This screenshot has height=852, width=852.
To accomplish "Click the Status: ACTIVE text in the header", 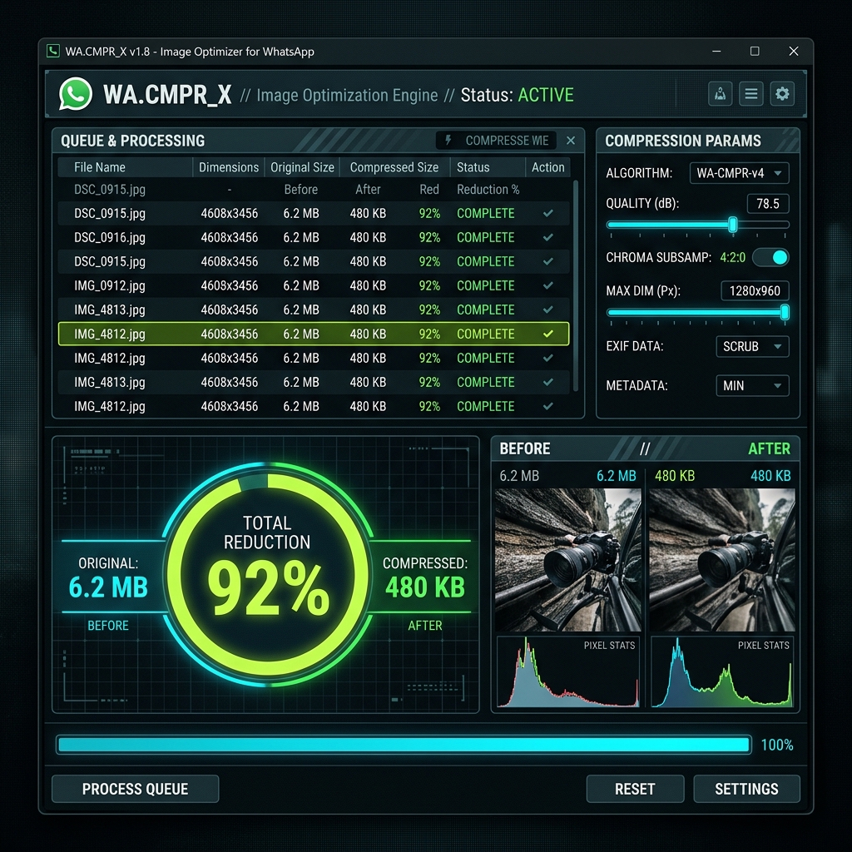I will tap(517, 95).
